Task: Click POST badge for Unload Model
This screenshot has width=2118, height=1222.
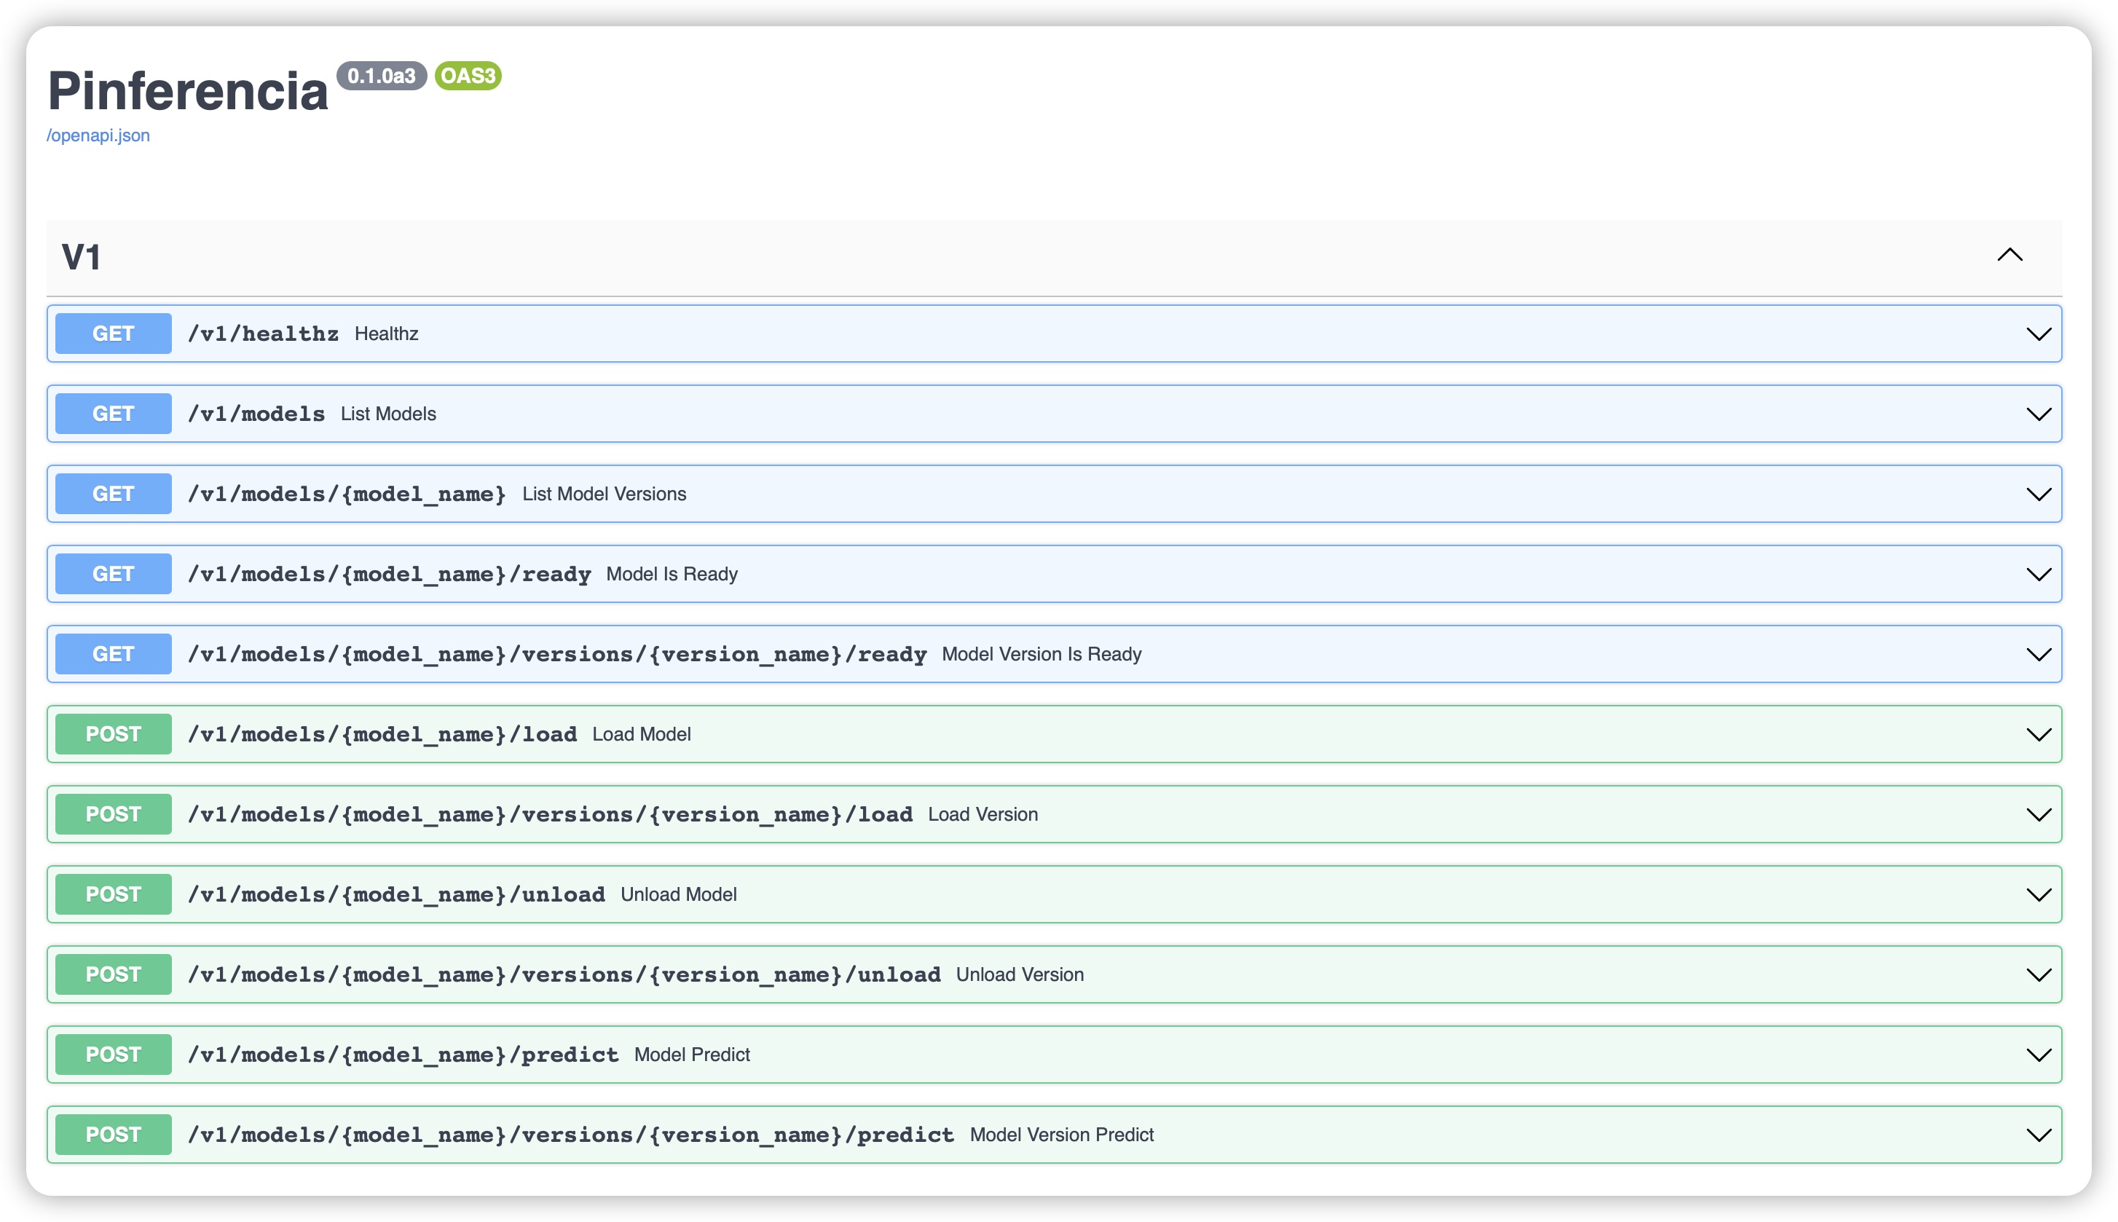Action: tap(114, 895)
